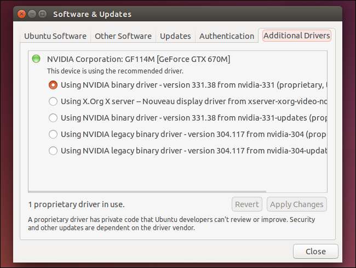
Task: Open the Authentication tab
Action: click(x=226, y=36)
